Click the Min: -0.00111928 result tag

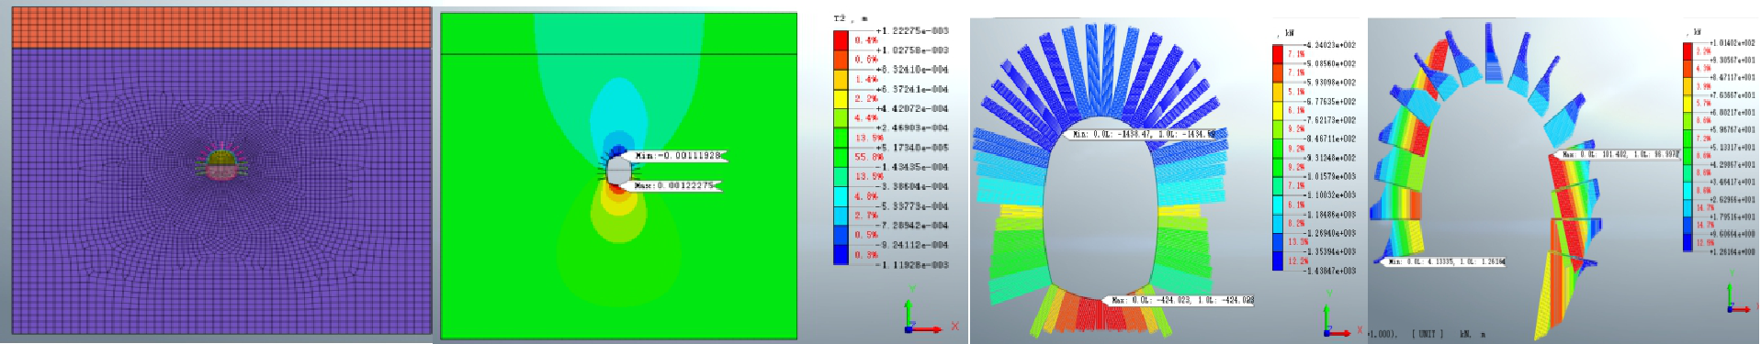[x=678, y=156]
